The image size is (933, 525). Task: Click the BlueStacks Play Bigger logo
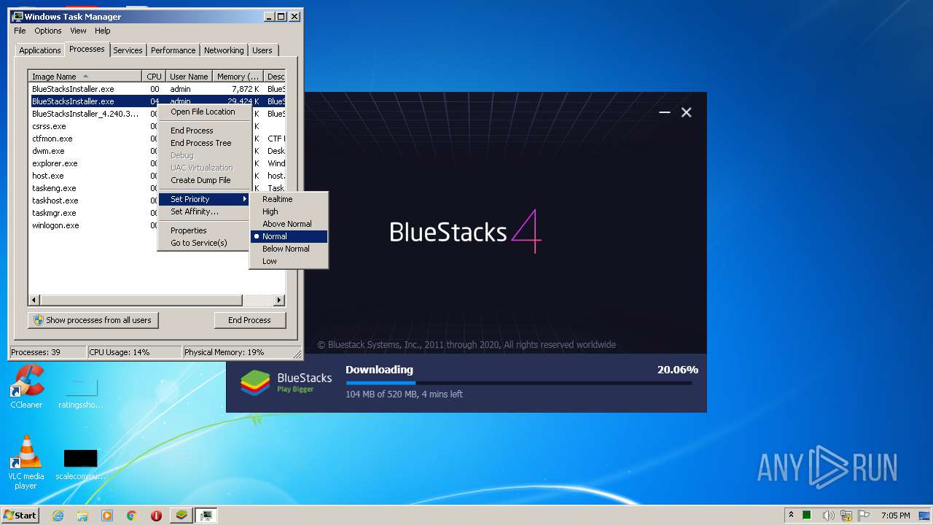pyautogui.click(x=286, y=382)
